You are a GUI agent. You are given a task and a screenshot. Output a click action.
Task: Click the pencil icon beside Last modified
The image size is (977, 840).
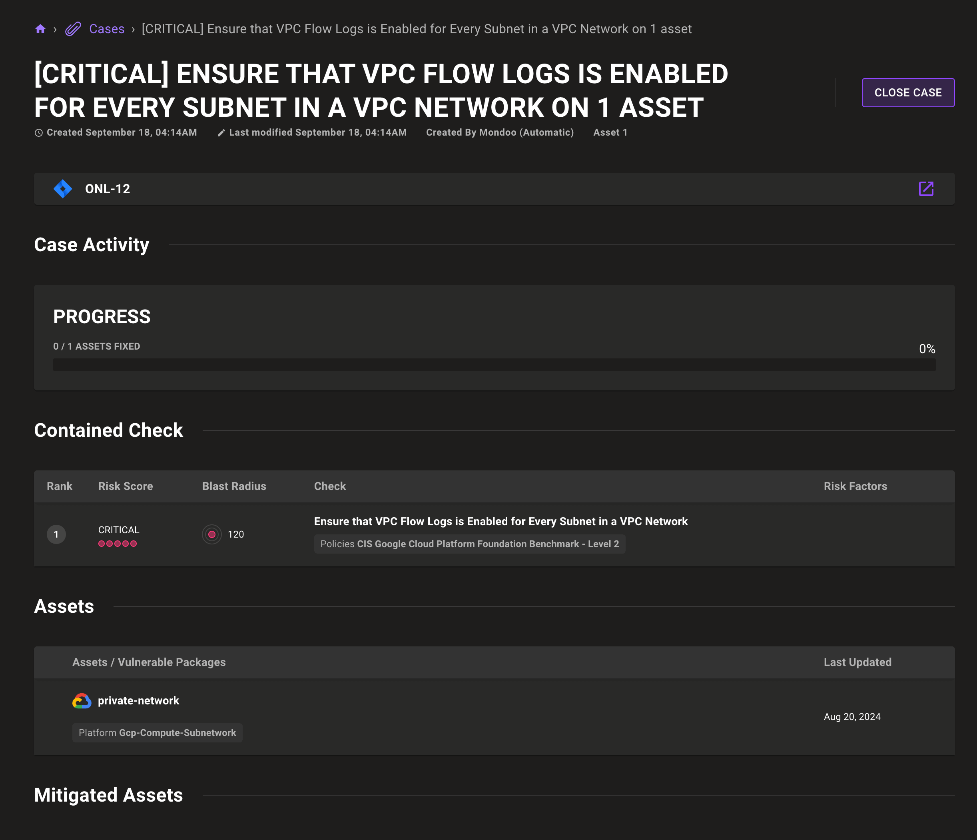coord(221,133)
